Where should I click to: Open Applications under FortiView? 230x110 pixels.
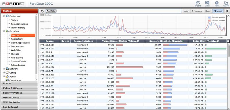(x=17, y=39)
